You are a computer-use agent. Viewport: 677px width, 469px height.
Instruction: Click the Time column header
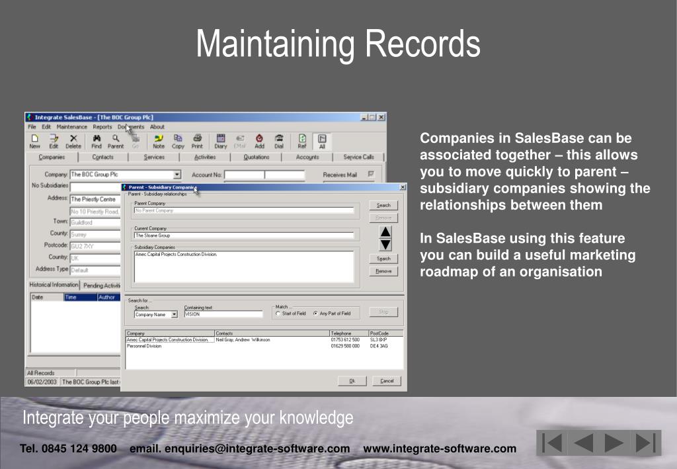point(80,297)
